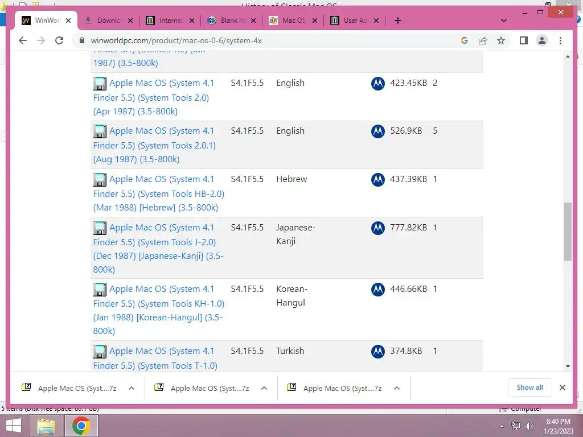Click floppy icon for Japanese J-2.0 row
583x437 pixels.
tap(100, 228)
